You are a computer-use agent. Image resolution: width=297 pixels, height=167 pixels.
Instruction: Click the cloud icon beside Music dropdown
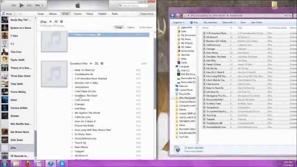click(20, 14)
